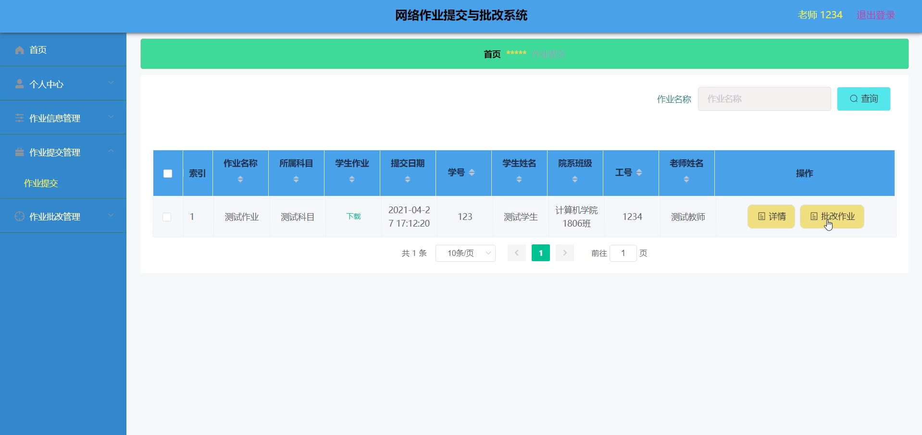Click the 测试作业 name cell

[242, 217]
